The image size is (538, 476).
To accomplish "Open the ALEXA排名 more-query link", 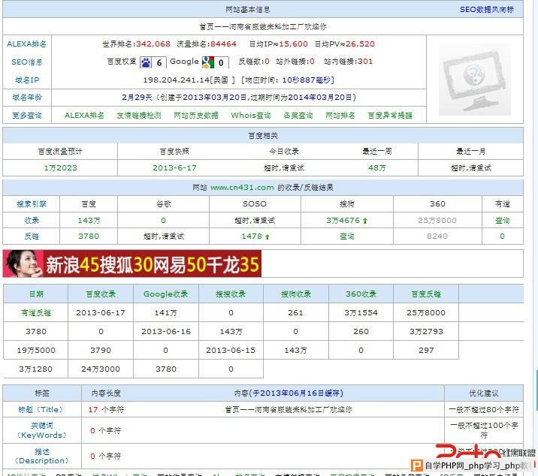I will (x=84, y=115).
